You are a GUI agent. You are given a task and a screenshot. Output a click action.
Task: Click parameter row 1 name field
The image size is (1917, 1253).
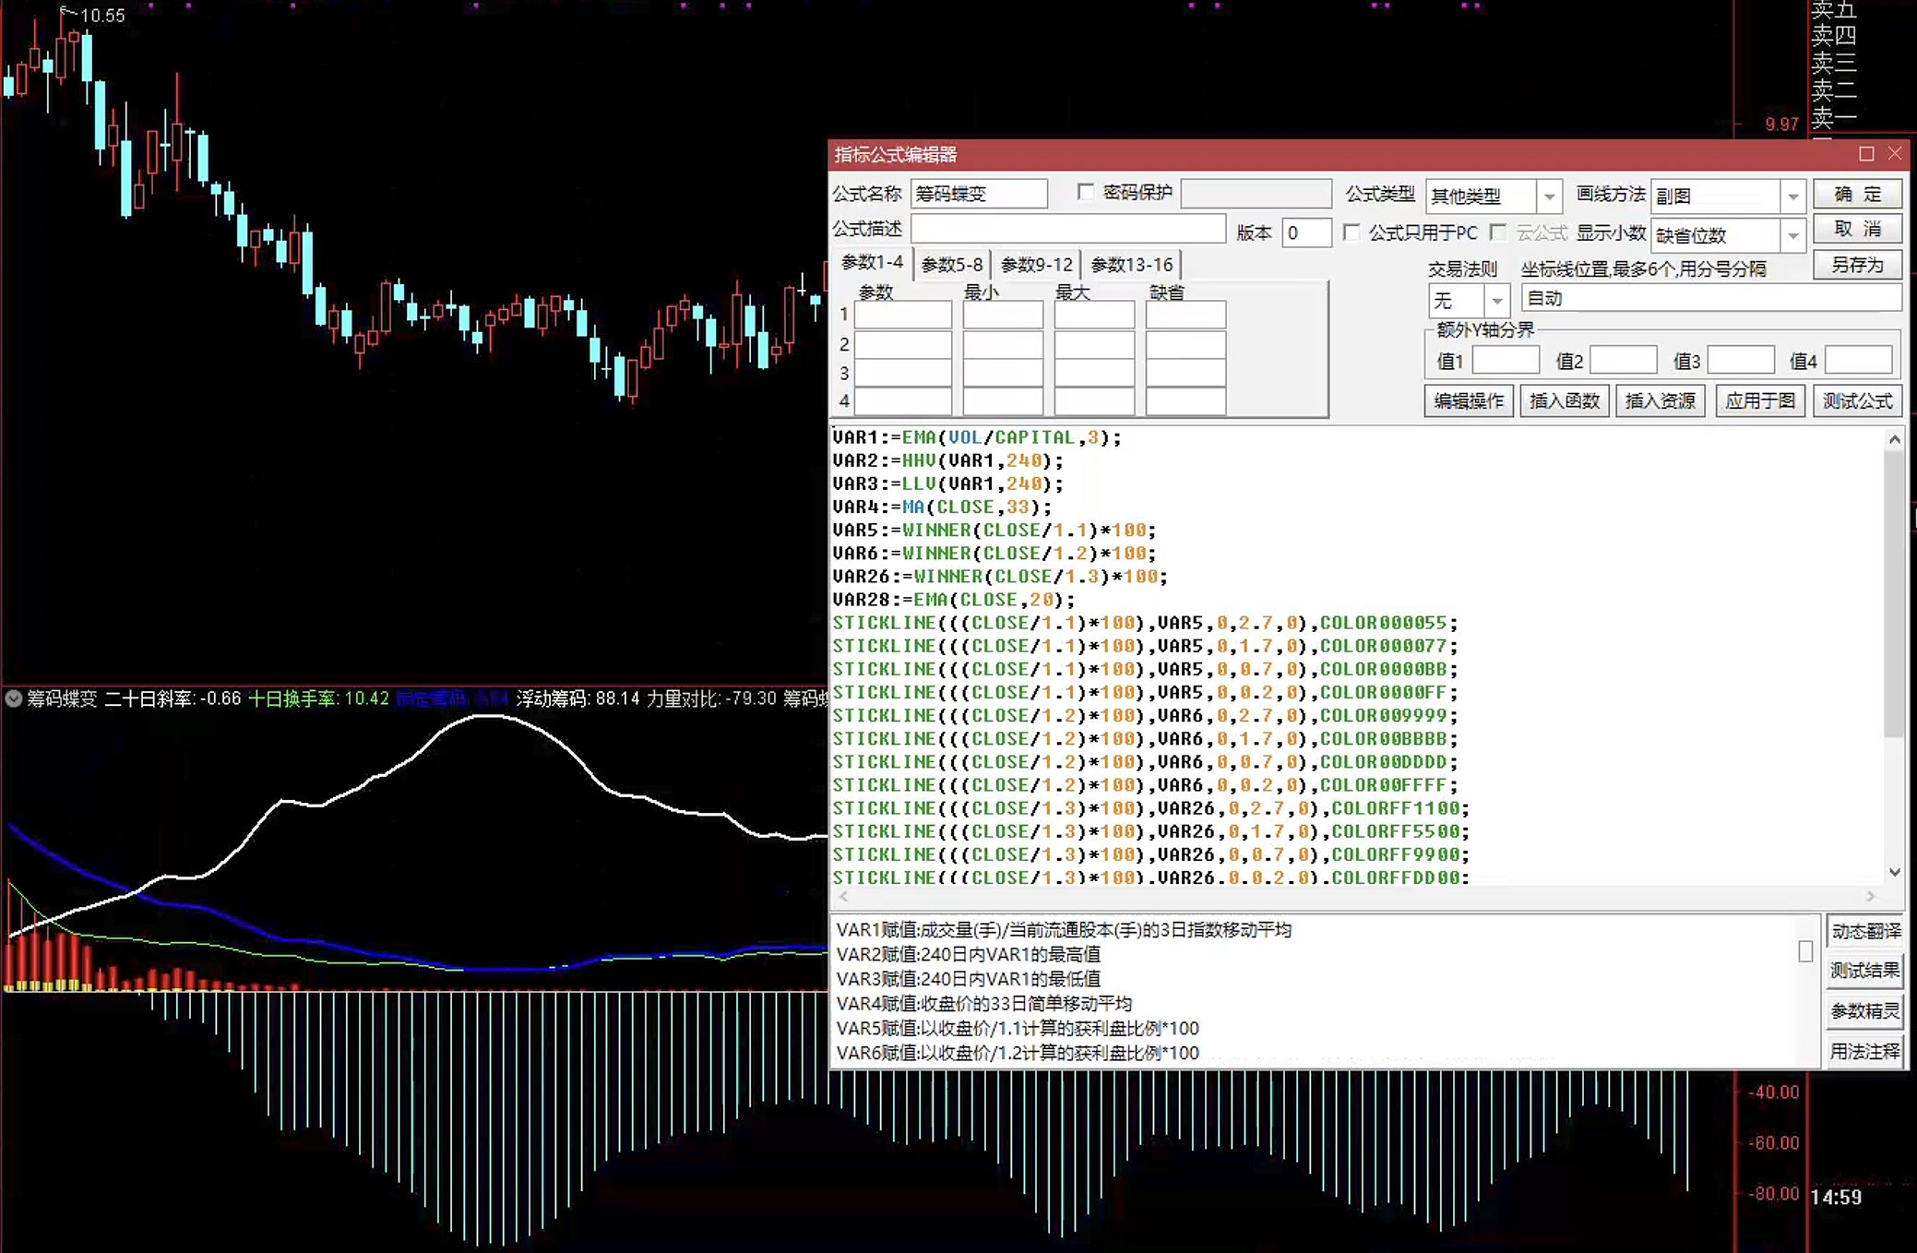point(902,315)
